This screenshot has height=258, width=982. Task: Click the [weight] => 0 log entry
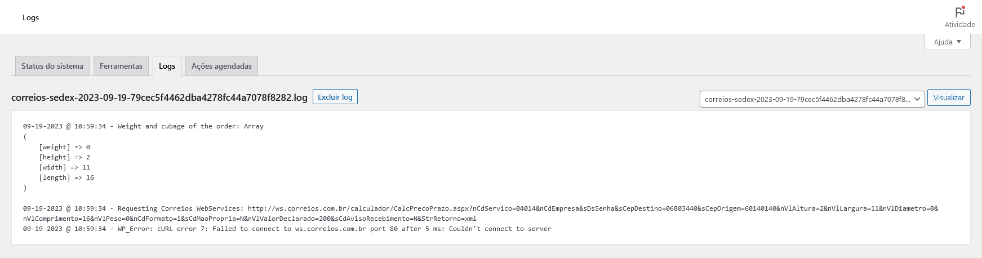64,147
